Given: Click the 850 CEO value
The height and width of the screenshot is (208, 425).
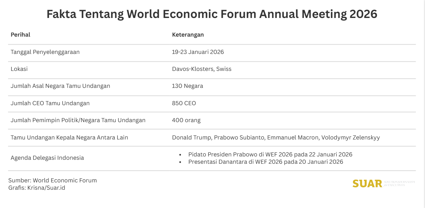Looking at the screenshot, I should (184, 103).
